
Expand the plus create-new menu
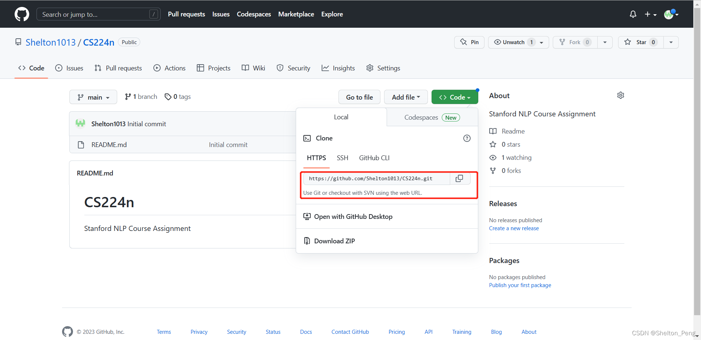click(x=651, y=14)
